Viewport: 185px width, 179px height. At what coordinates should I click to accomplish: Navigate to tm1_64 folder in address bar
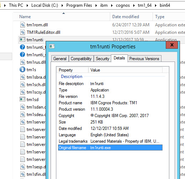(x=145, y=5)
